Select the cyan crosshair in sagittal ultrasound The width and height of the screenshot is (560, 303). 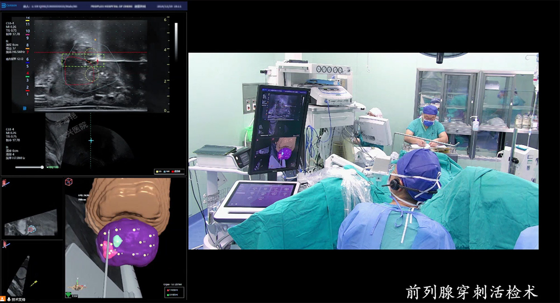pyautogui.click(x=91, y=140)
